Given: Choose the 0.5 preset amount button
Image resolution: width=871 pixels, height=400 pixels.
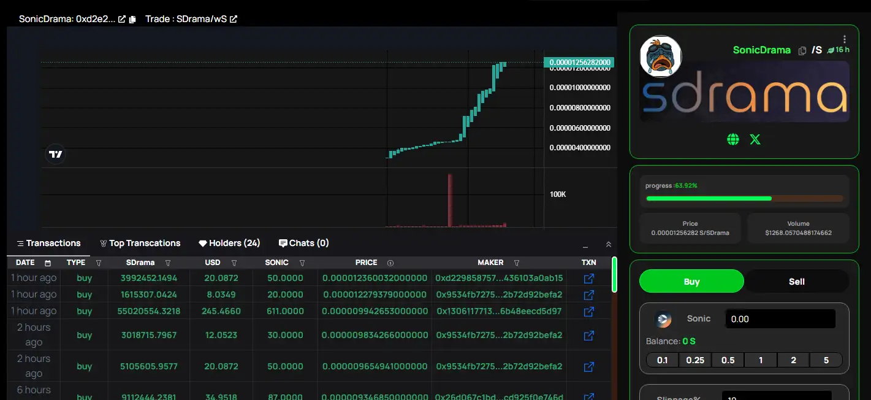Looking at the screenshot, I should tap(728, 360).
